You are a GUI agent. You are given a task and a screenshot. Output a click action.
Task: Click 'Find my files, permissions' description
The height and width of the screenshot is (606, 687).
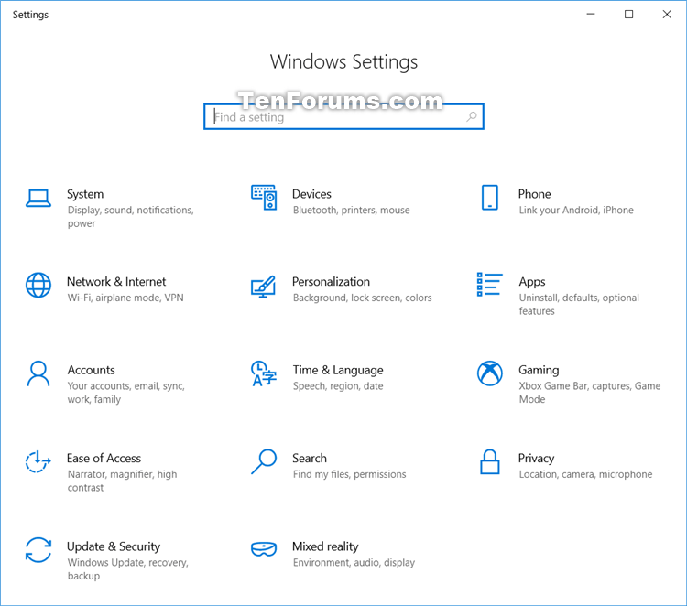click(x=350, y=474)
